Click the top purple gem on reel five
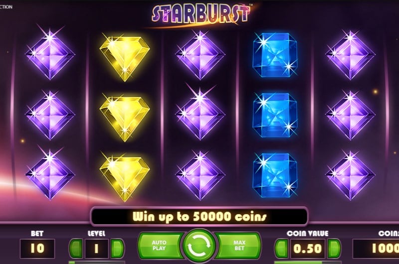The image size is (399, 264). coord(350,54)
